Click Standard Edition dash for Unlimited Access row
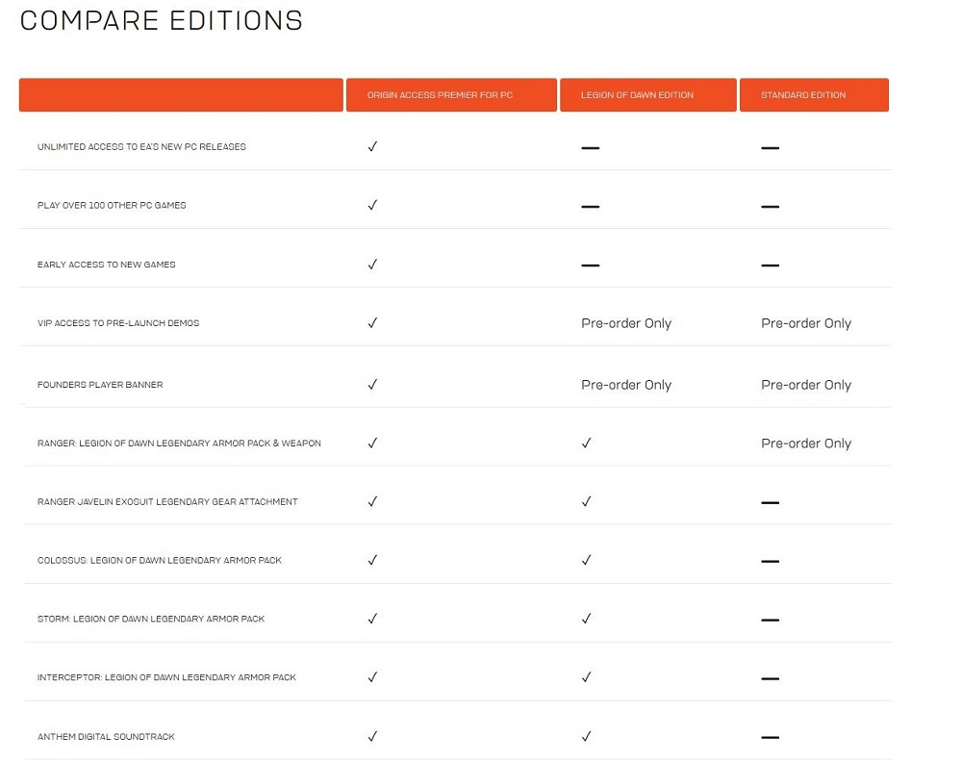This screenshot has height=761, width=962. (770, 148)
